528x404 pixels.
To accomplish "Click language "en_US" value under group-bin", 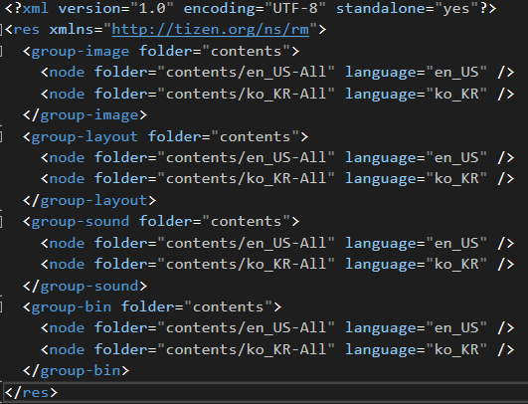I will [x=456, y=328].
